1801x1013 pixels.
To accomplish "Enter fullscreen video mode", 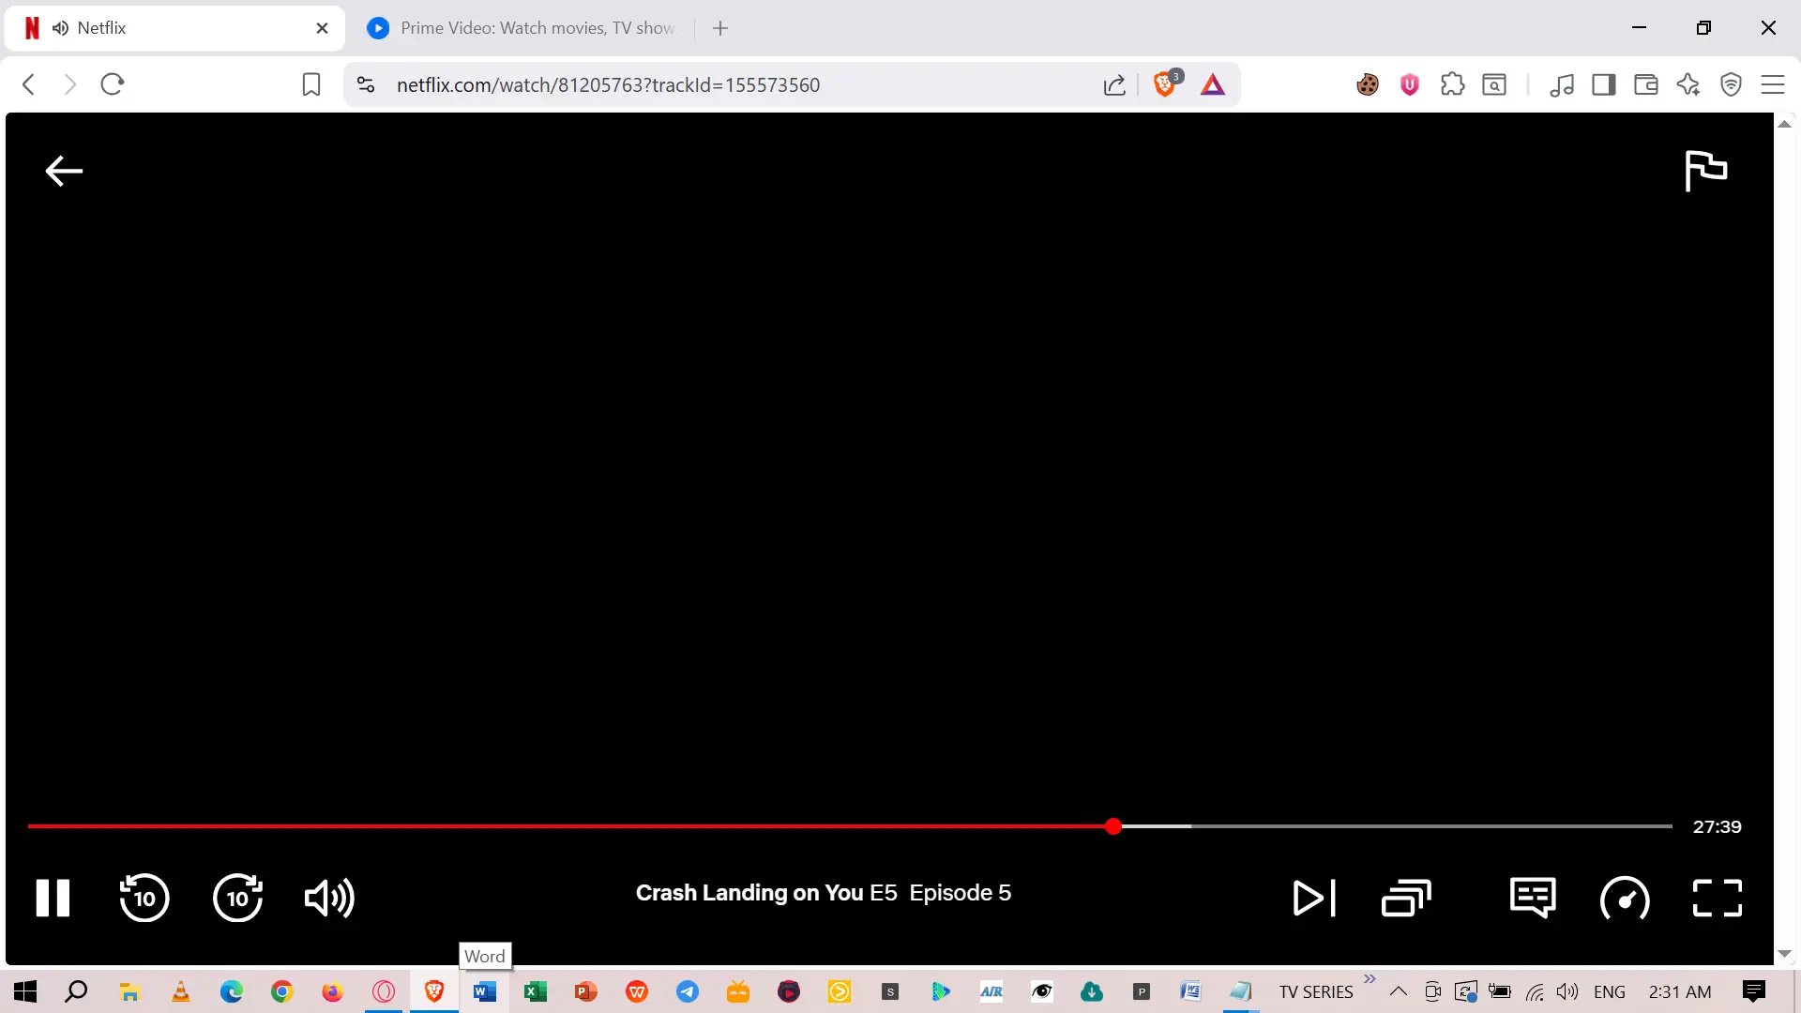I will (x=1717, y=898).
